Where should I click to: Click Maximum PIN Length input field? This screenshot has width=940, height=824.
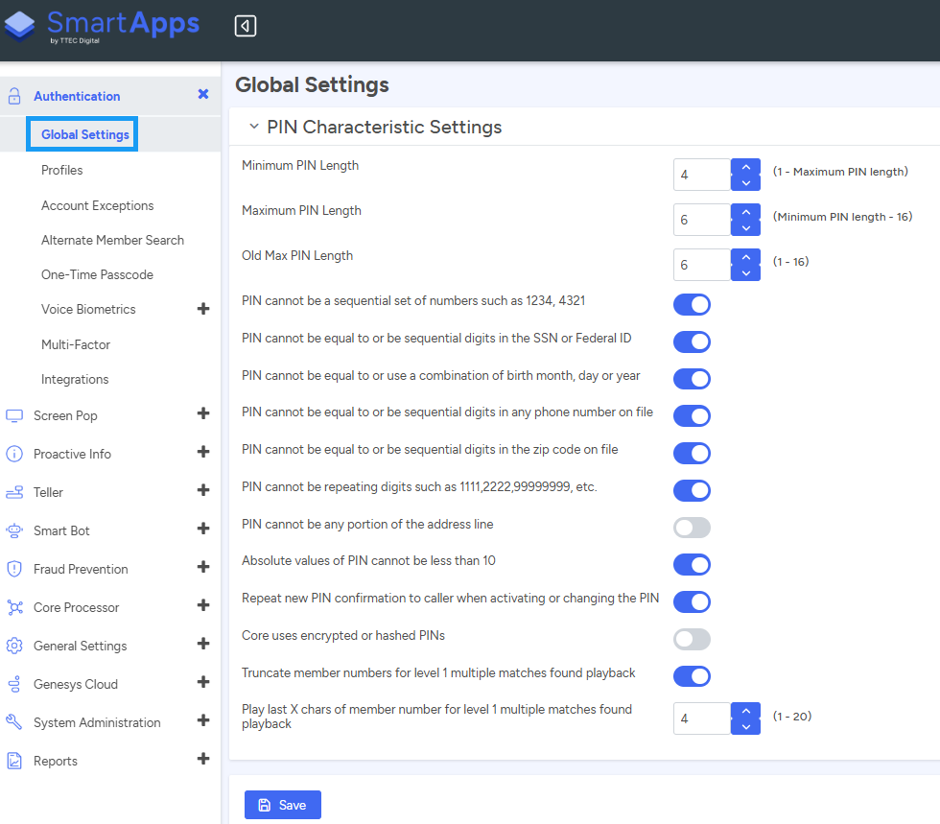(x=702, y=220)
